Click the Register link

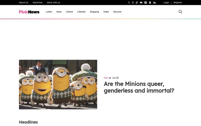pyautogui.click(x=178, y=3)
